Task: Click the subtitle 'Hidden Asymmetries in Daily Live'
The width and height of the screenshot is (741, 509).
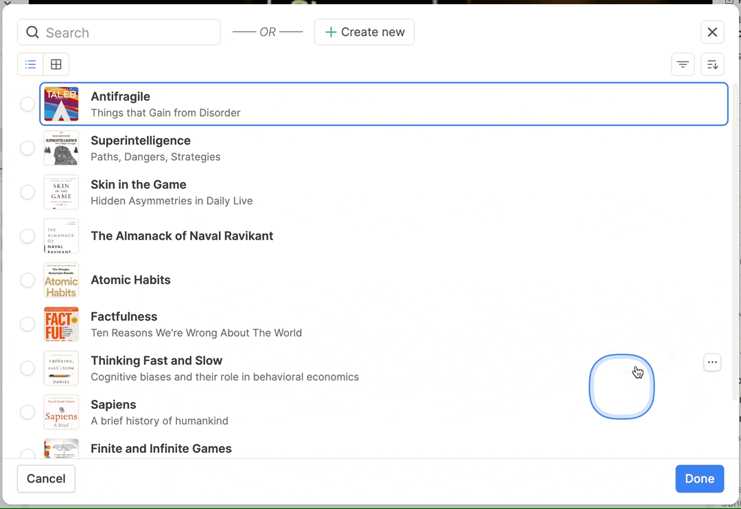Action: click(x=172, y=201)
